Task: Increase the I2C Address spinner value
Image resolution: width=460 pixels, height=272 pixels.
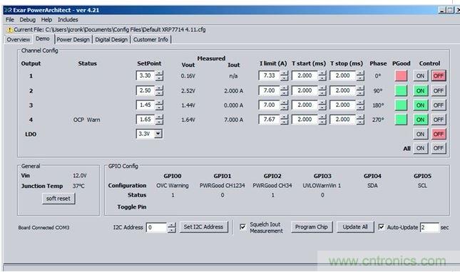Action: (x=172, y=225)
